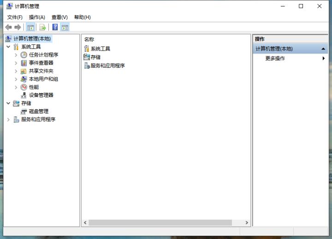Image resolution: width=332 pixels, height=239 pixels.
Task: Select 任务计划程序 in the tree
Action: click(x=43, y=55)
